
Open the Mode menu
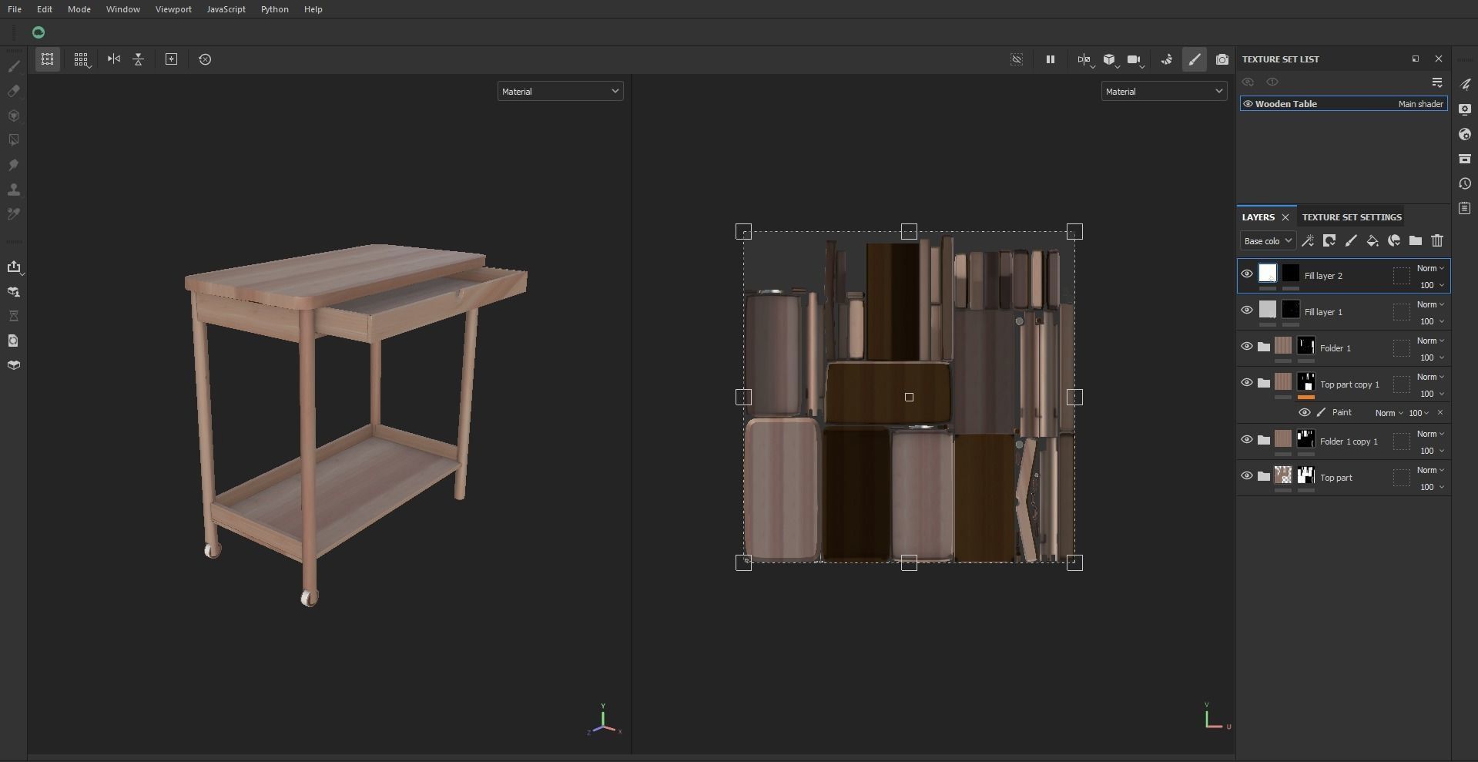tap(79, 9)
